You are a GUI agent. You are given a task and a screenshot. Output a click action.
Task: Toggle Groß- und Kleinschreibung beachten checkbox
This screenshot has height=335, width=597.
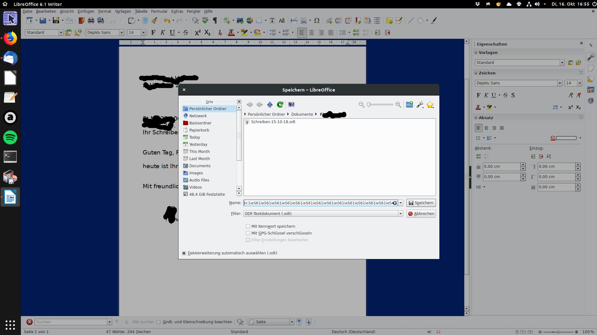coord(158,322)
